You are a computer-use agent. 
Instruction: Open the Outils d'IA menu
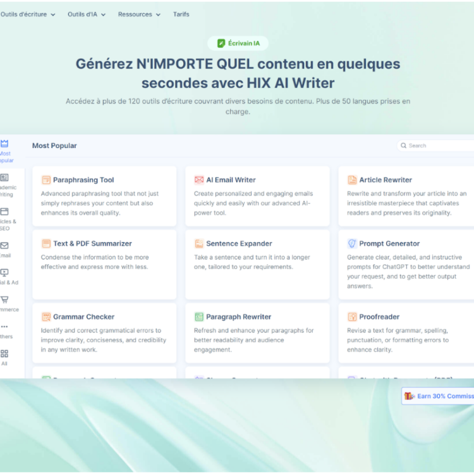[87, 14]
